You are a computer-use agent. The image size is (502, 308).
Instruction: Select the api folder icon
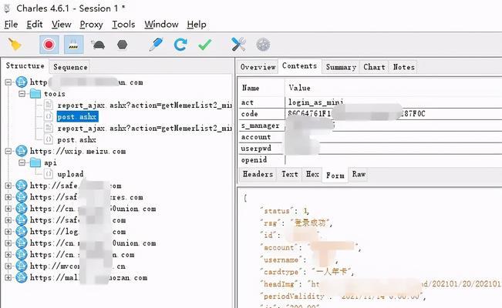point(35,162)
